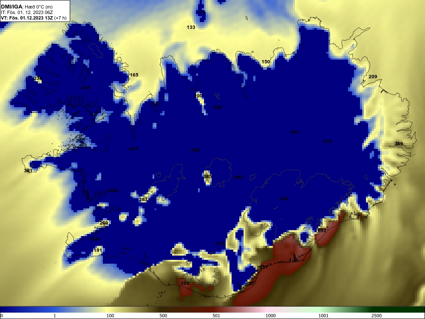The height and width of the screenshot is (319, 425).
Task: Click the "DMI/IGA: Hæð 0°C (m)" title line
Action: 26,6
